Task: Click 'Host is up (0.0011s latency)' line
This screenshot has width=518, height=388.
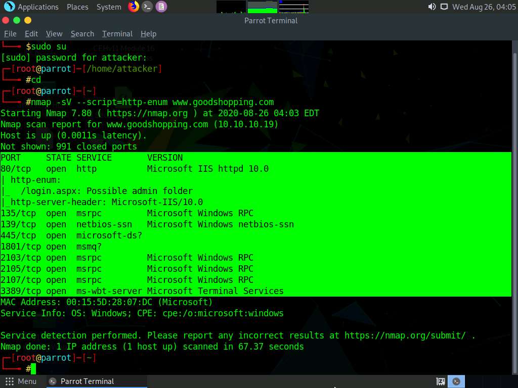Action: coord(74,135)
